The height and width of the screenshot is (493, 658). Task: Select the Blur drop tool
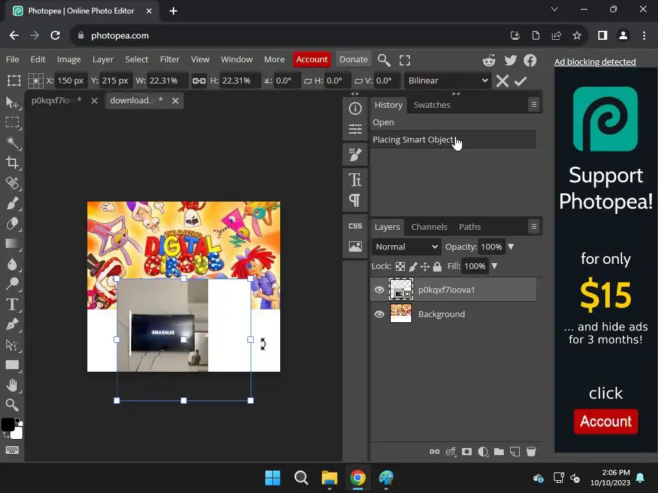click(x=12, y=264)
